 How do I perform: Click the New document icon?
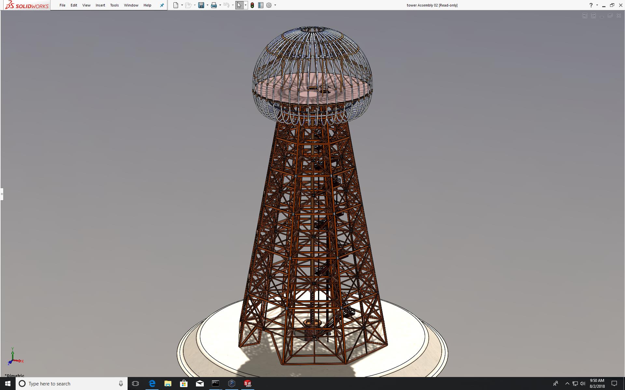coord(176,5)
